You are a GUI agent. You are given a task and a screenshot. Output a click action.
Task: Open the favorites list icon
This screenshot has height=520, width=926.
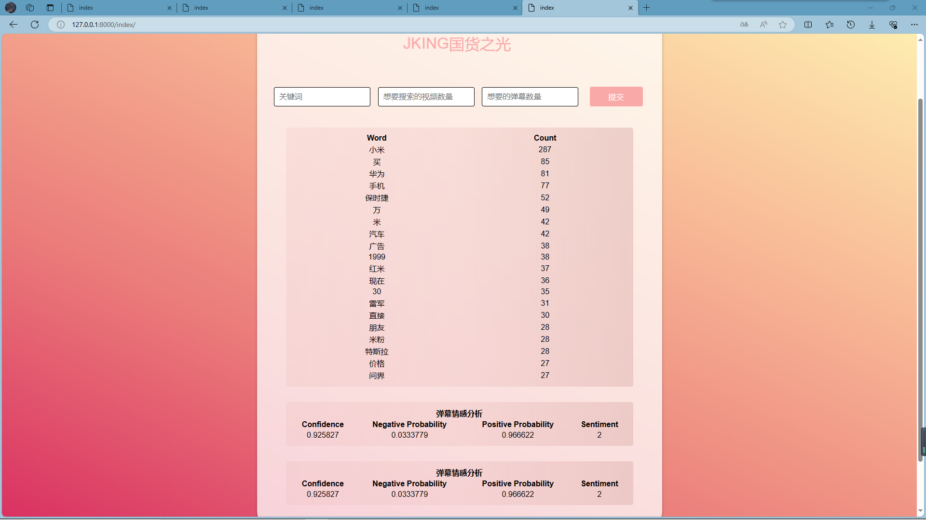[x=830, y=25]
